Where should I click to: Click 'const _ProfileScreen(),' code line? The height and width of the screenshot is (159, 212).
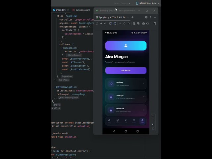[77, 69]
